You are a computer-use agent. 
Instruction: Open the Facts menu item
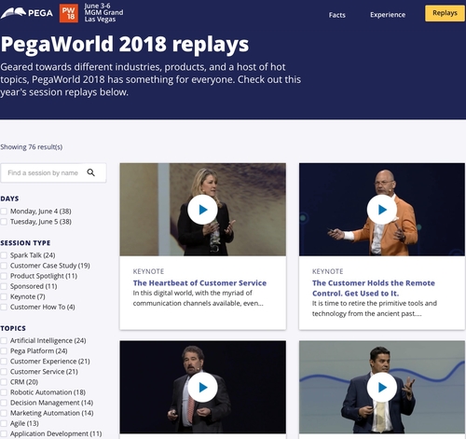(337, 15)
